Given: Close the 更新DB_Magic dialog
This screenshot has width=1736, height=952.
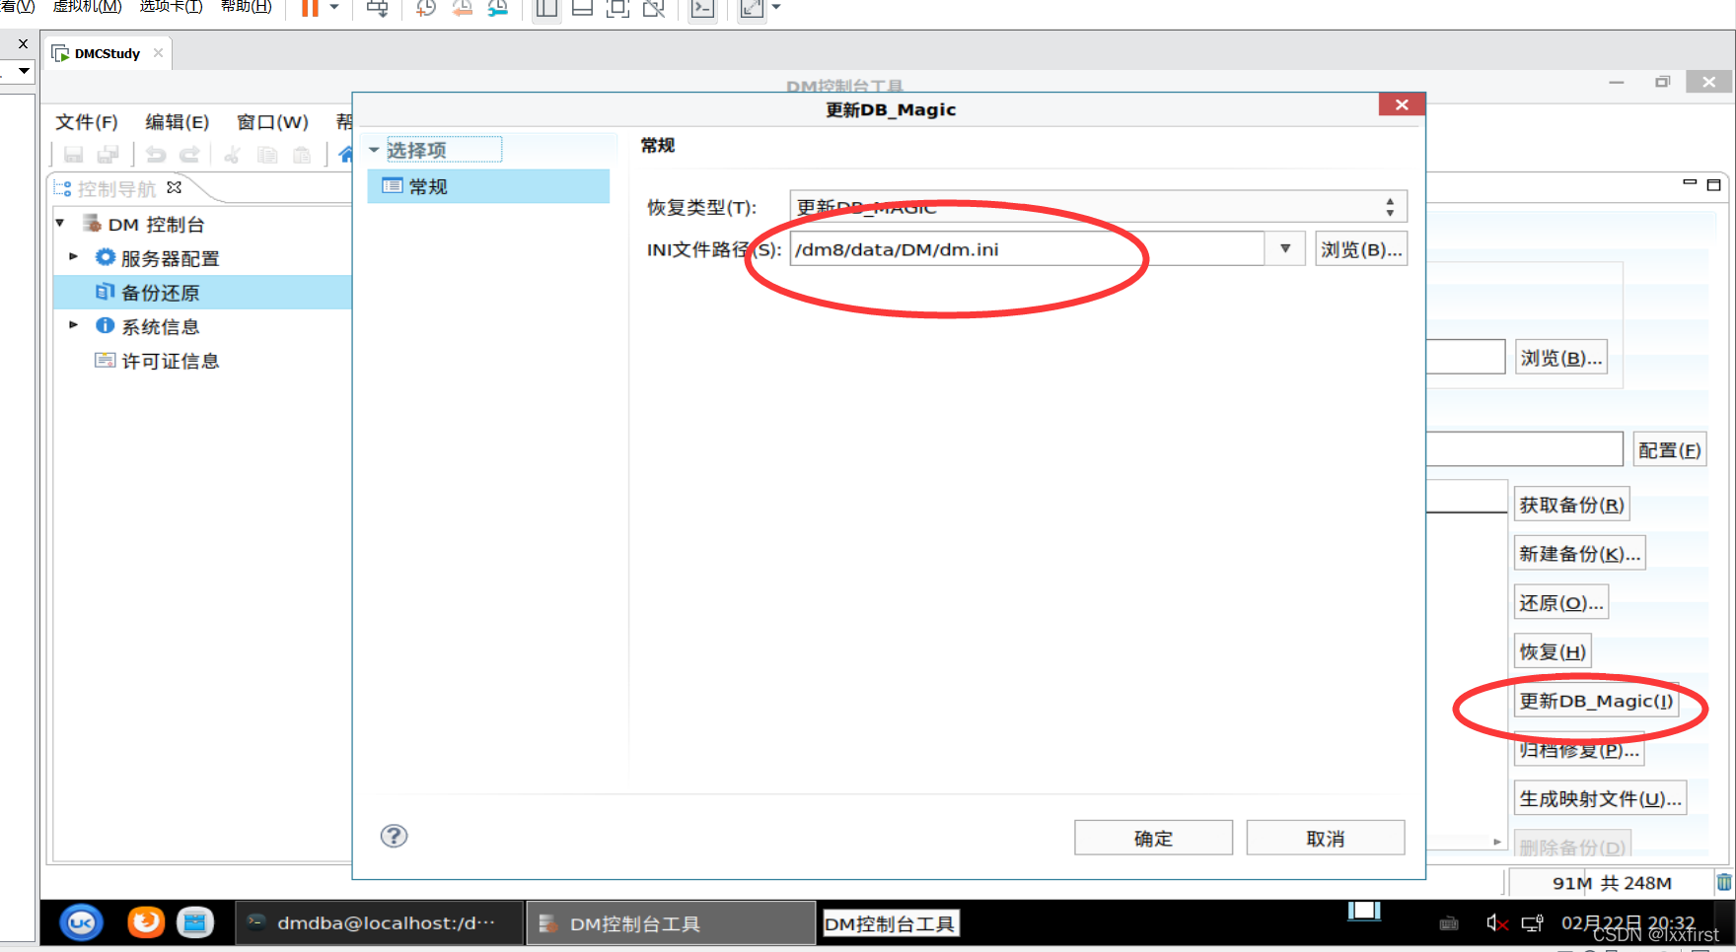Looking at the screenshot, I should pyautogui.click(x=1402, y=104).
